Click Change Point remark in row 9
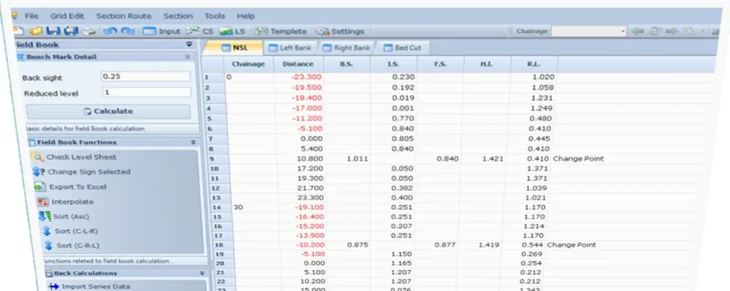The image size is (730, 291). pyautogui.click(x=578, y=158)
